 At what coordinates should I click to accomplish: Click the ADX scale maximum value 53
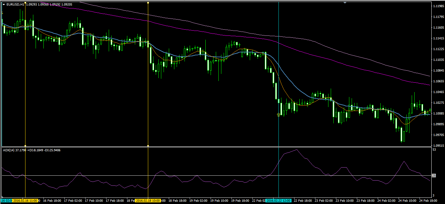click(x=434, y=150)
